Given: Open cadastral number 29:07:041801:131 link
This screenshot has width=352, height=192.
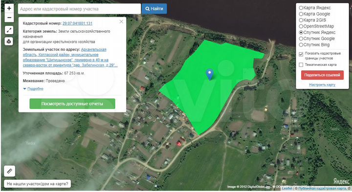Looking at the screenshot, I should [77, 23].
